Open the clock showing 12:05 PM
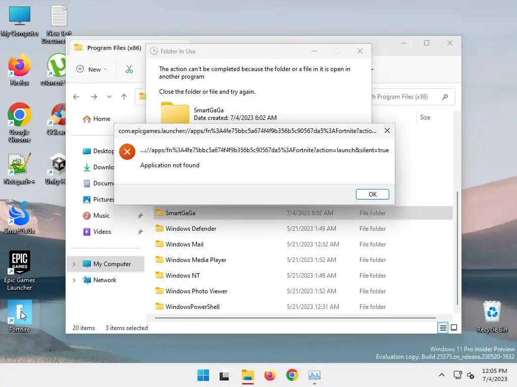This screenshot has width=517, height=387. (x=495, y=375)
